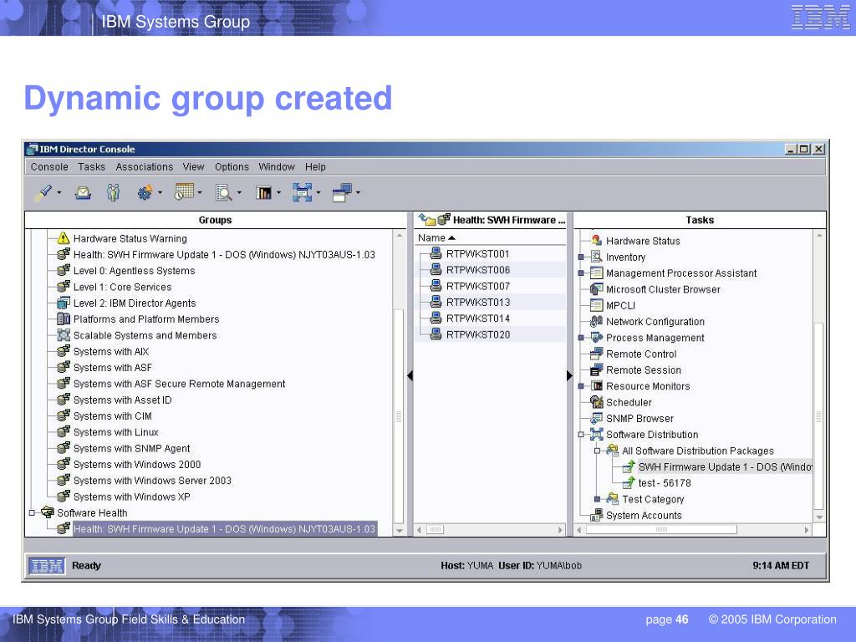Open the Window menu
The width and height of the screenshot is (856, 642).
(276, 166)
